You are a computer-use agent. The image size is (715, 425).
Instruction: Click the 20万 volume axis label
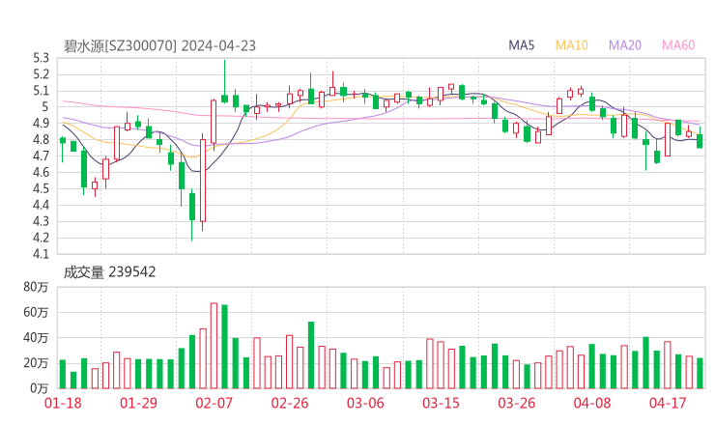pos(36,363)
